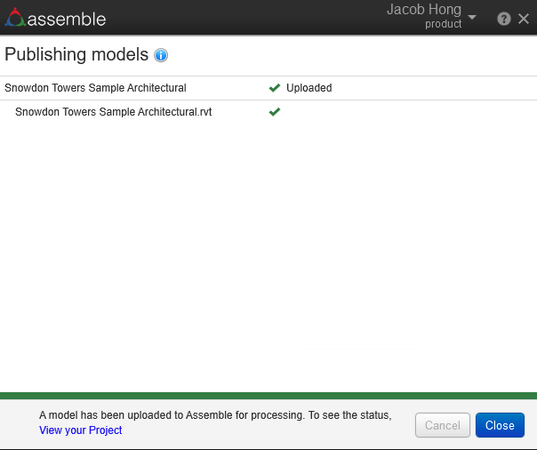Click the Uploaded status text

coord(309,88)
